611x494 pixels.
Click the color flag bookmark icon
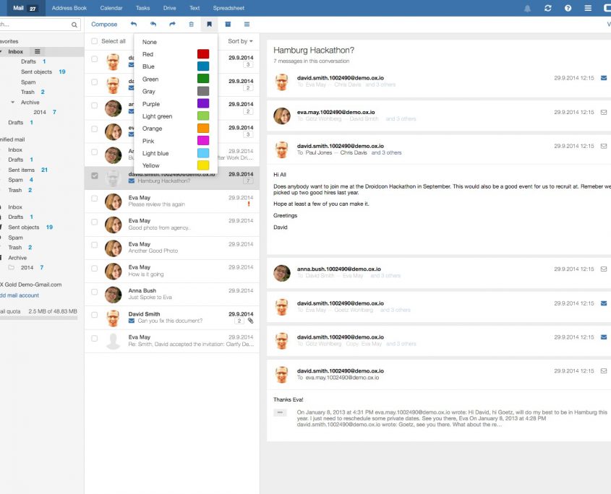[x=209, y=24]
